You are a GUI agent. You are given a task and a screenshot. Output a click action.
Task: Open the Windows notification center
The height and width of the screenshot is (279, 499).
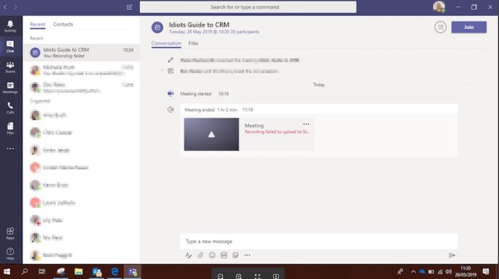(486, 272)
